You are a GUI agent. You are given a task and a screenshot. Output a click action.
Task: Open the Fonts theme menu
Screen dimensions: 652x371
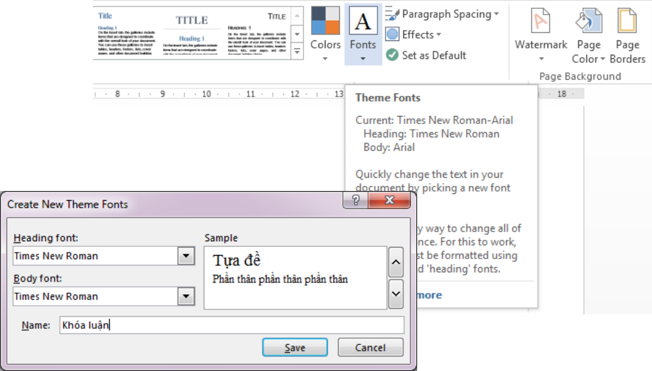tap(362, 34)
